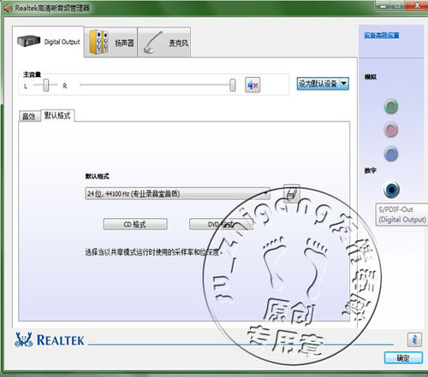Click the 确定 OK button

point(403,358)
